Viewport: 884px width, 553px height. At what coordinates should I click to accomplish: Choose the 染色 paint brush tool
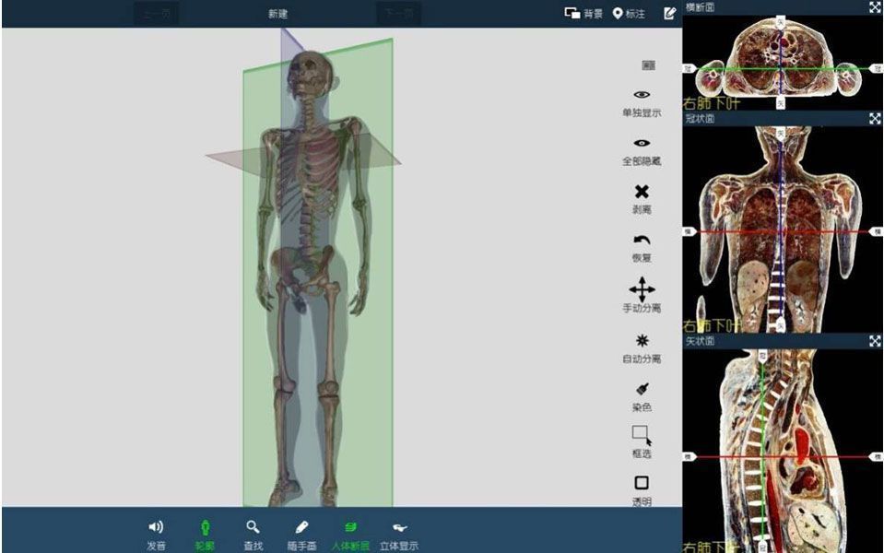[x=642, y=390]
